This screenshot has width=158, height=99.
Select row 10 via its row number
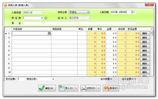pos(8,72)
